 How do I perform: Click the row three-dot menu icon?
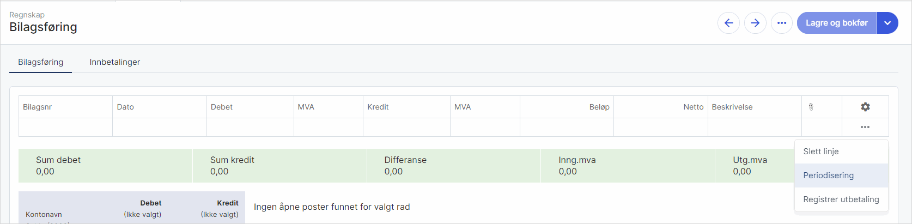tap(865, 127)
